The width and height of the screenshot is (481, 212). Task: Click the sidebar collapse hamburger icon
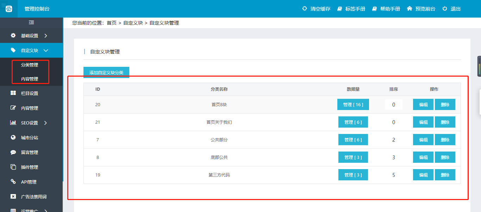(31, 23)
